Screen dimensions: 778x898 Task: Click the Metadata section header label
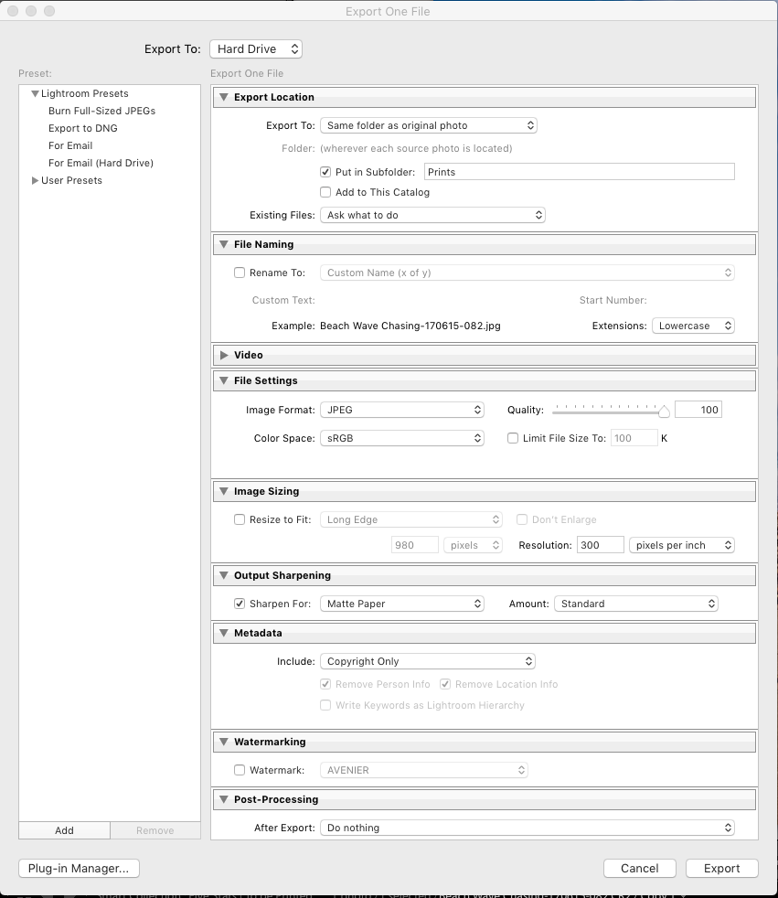tap(258, 634)
